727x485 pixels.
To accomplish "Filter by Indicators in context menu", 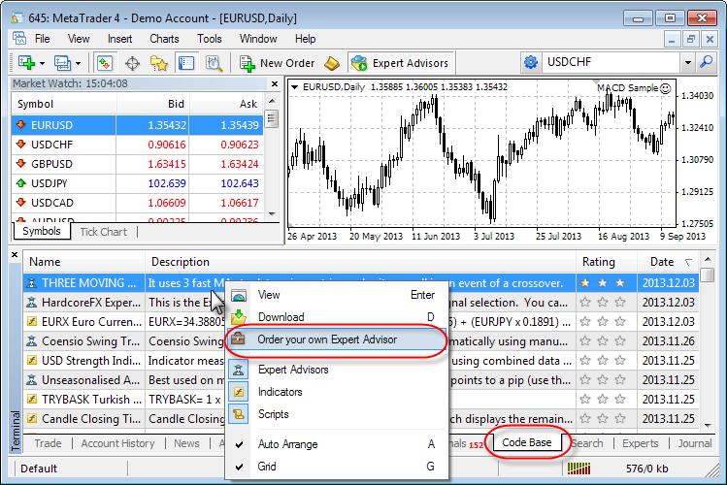I will 337,392.
